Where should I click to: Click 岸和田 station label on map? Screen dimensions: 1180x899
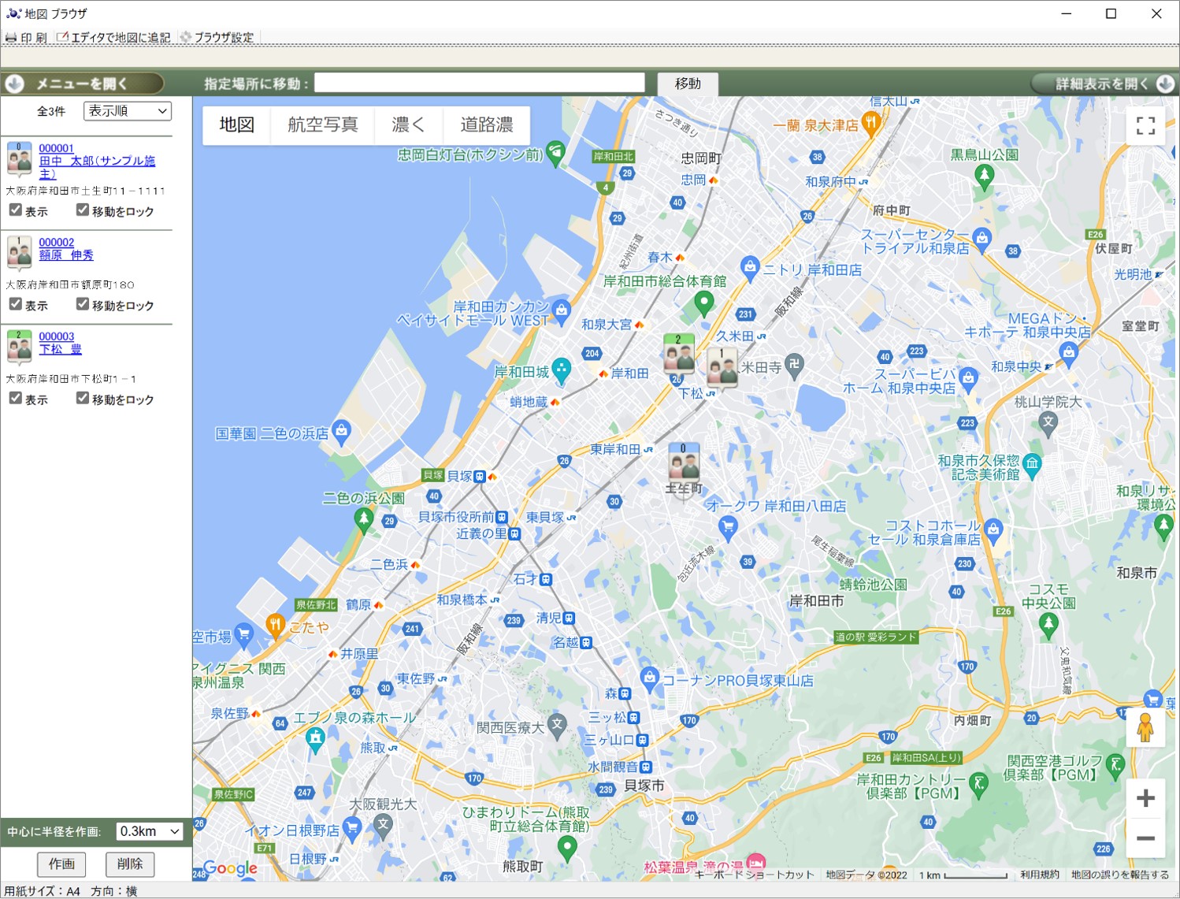(x=630, y=373)
